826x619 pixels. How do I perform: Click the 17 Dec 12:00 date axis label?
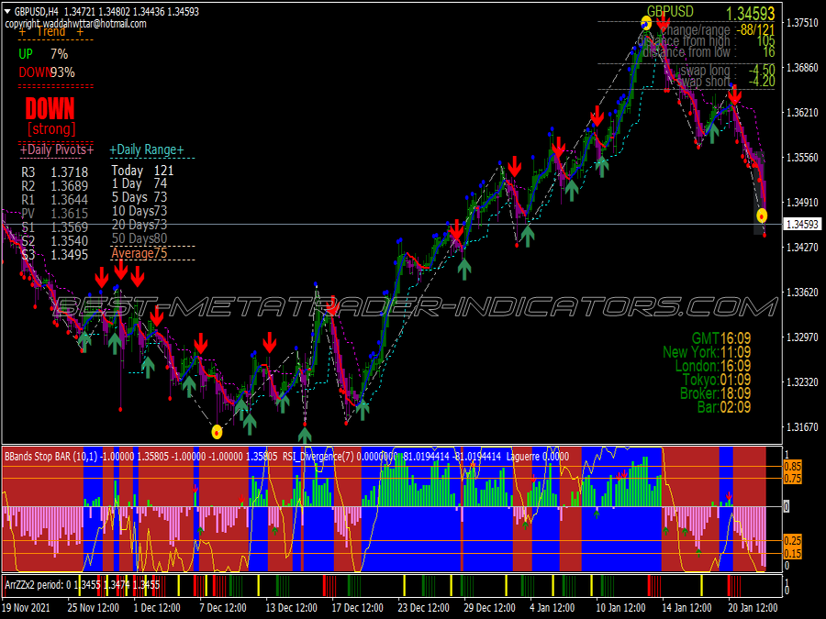pos(358,608)
